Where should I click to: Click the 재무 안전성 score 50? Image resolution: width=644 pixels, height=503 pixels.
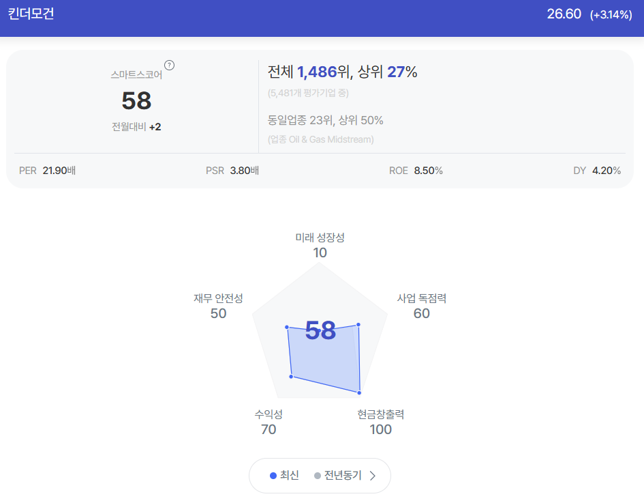click(219, 313)
